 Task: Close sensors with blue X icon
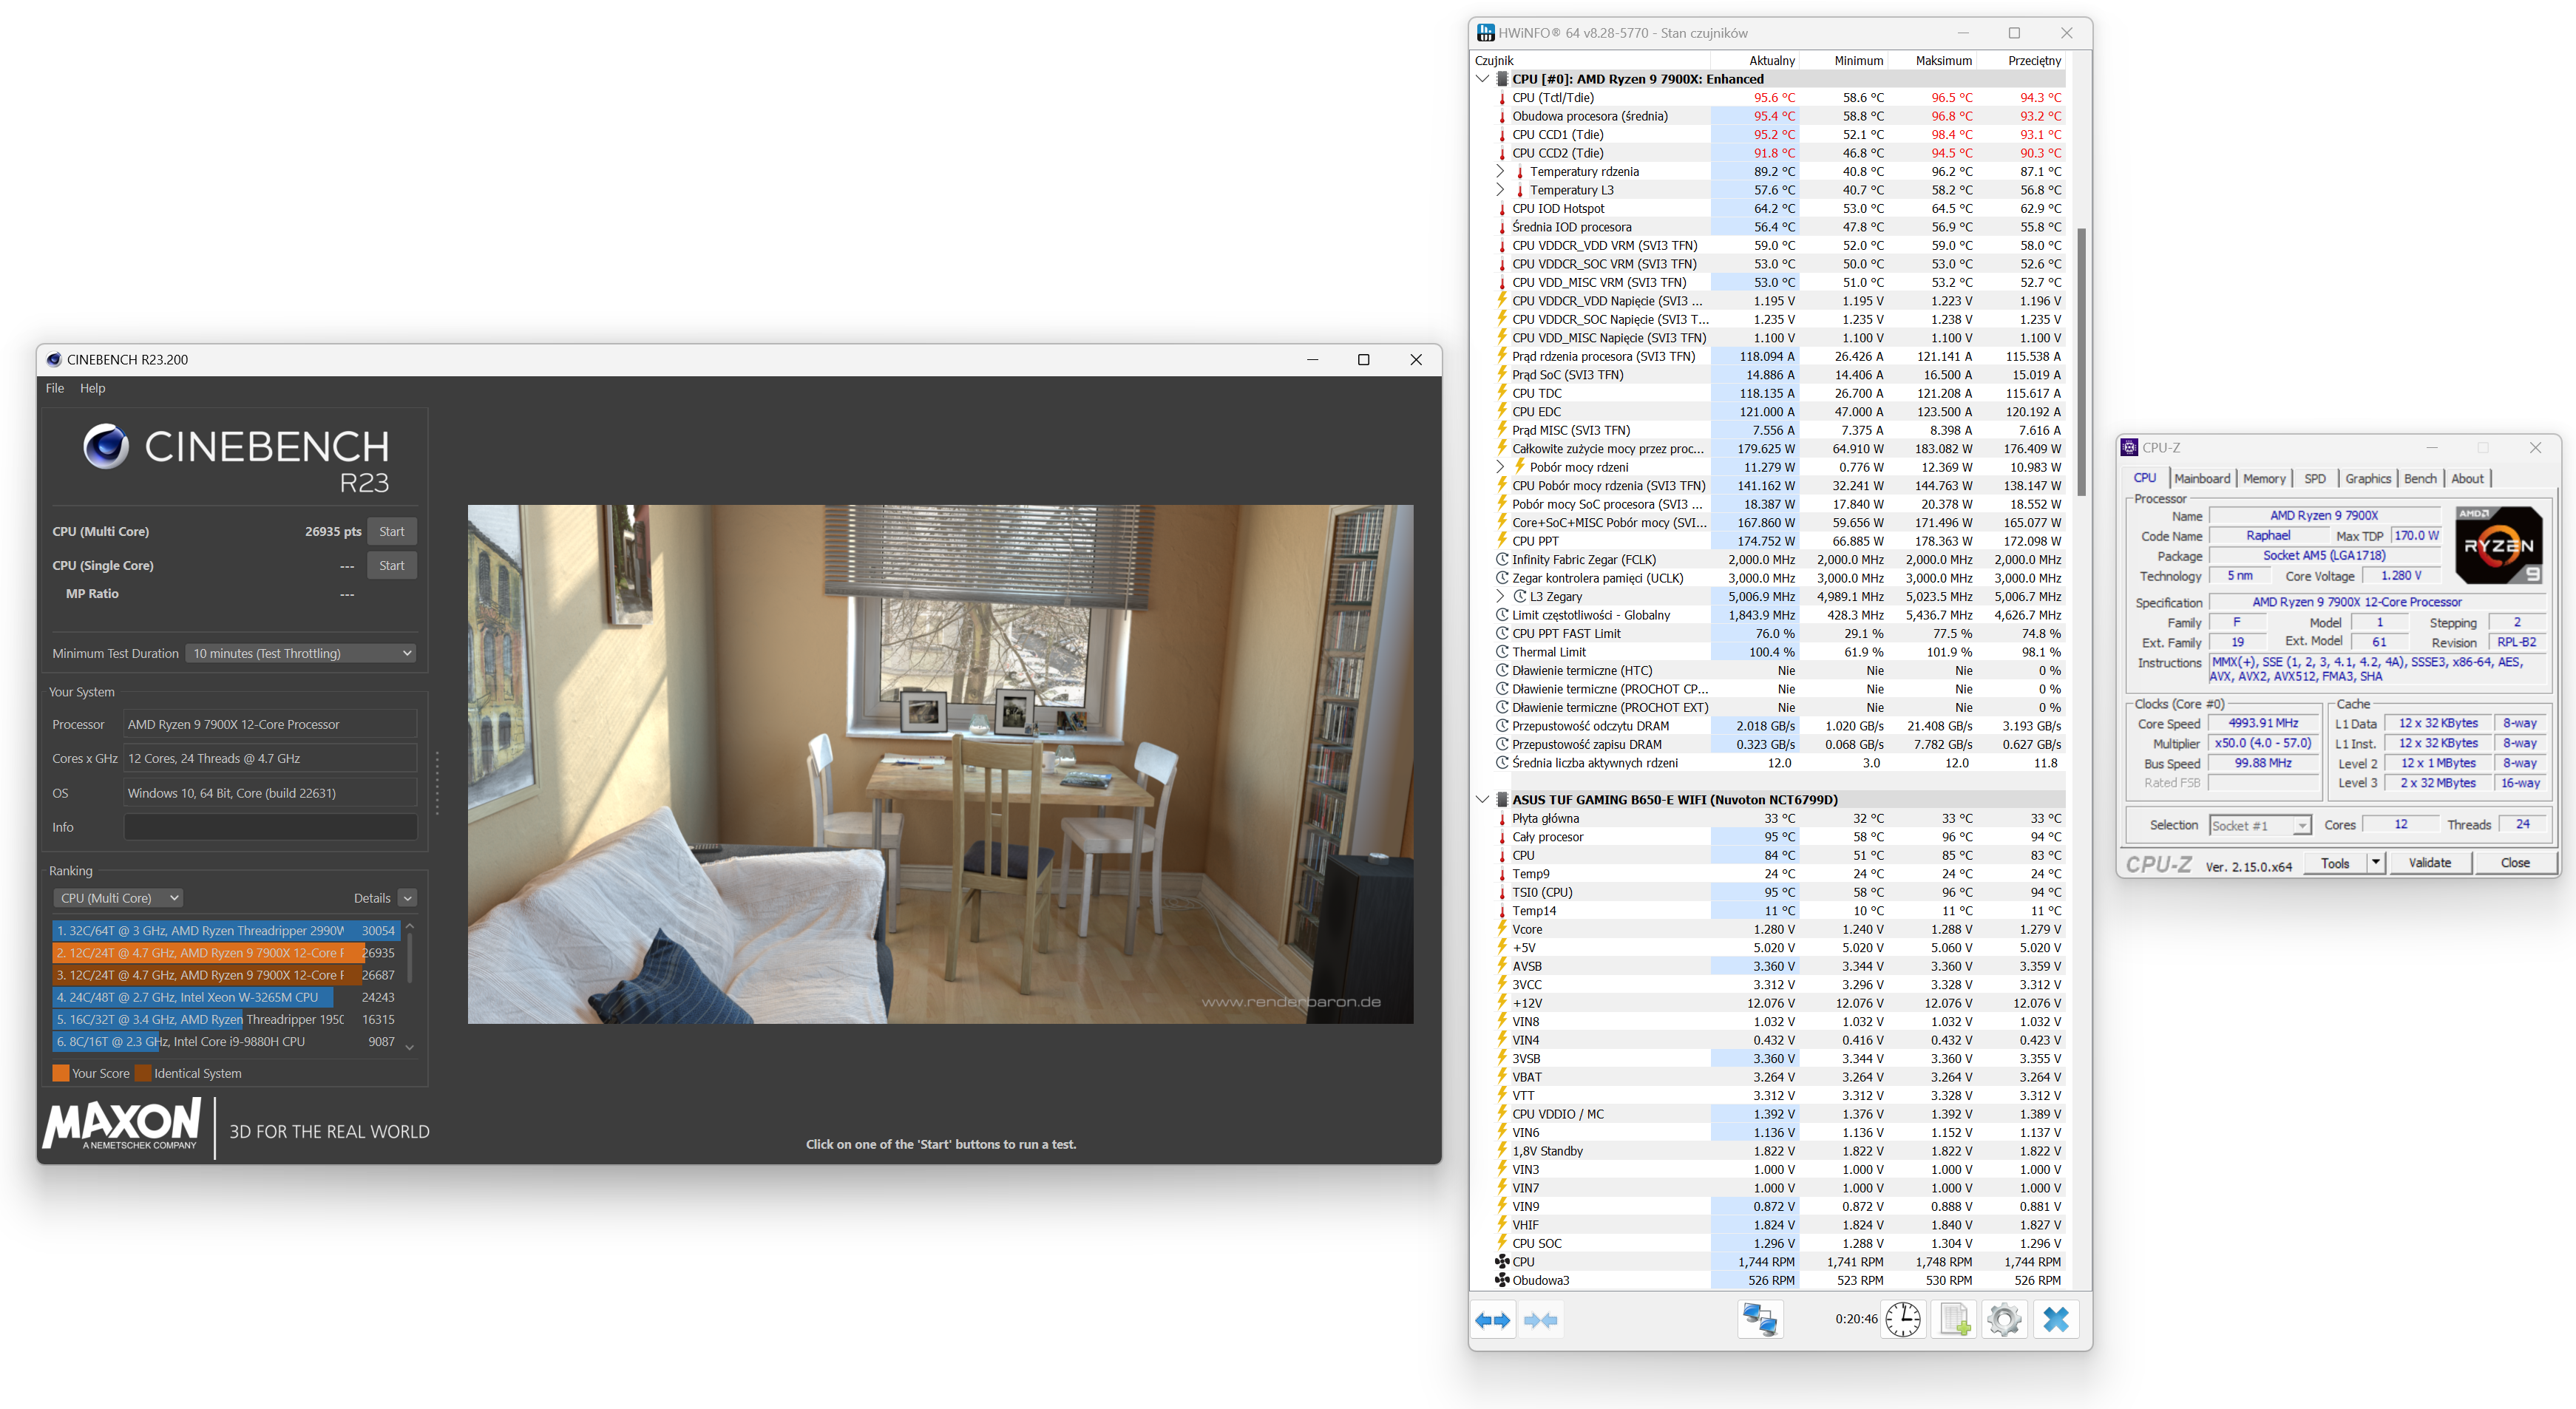(2056, 1320)
